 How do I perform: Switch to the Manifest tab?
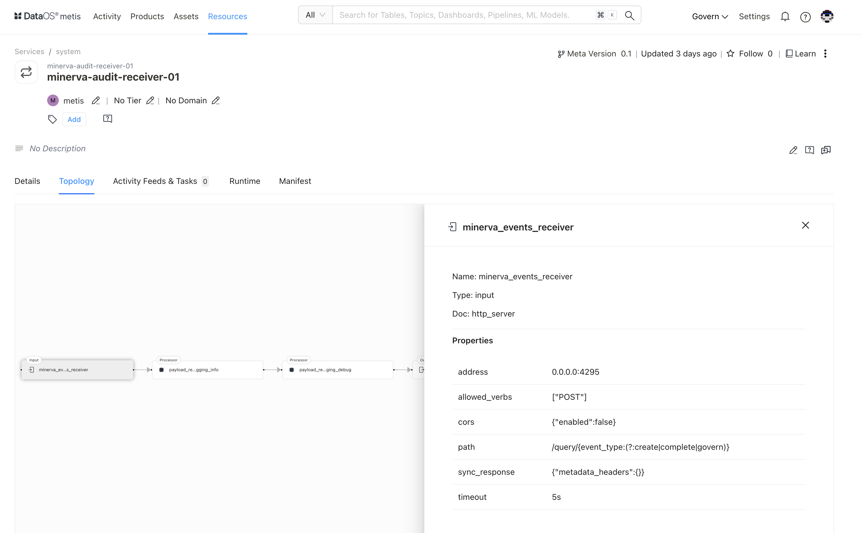pos(295,181)
